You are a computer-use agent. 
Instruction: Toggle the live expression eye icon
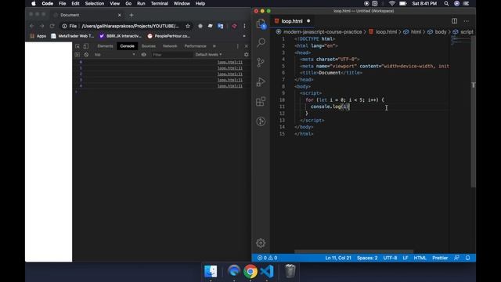tap(144, 55)
